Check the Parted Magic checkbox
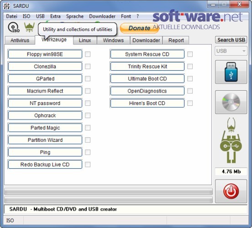This screenshot has width=252, height=228. click(88, 128)
